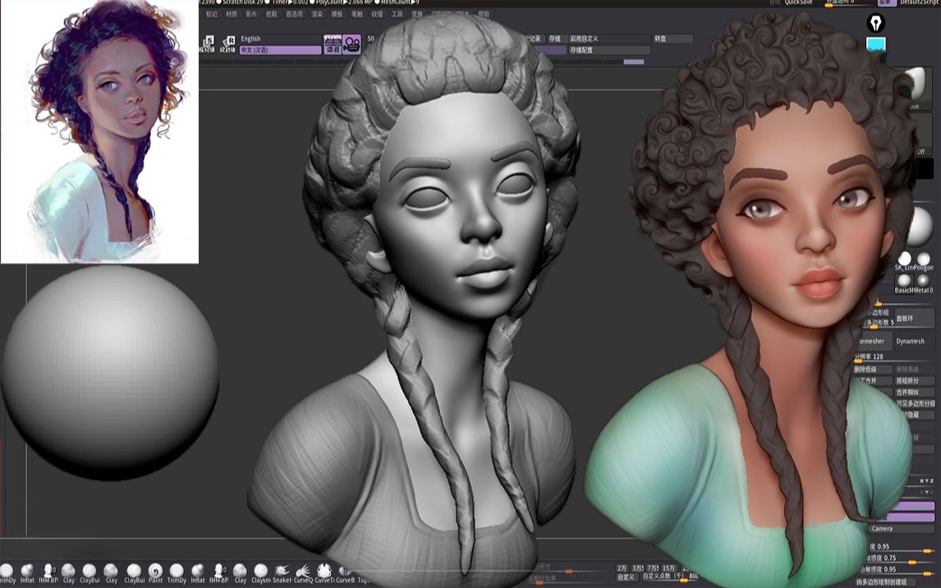
Task: Toggle the XYZ symmetry option
Action: click(928, 481)
